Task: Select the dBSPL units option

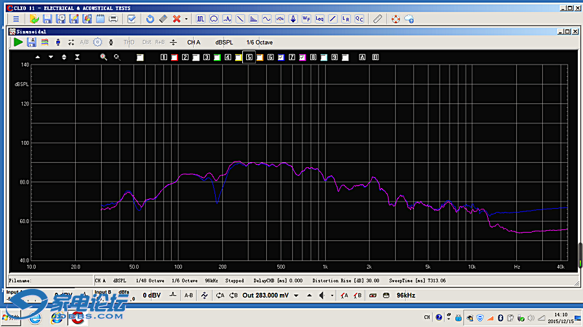Action: click(x=224, y=42)
